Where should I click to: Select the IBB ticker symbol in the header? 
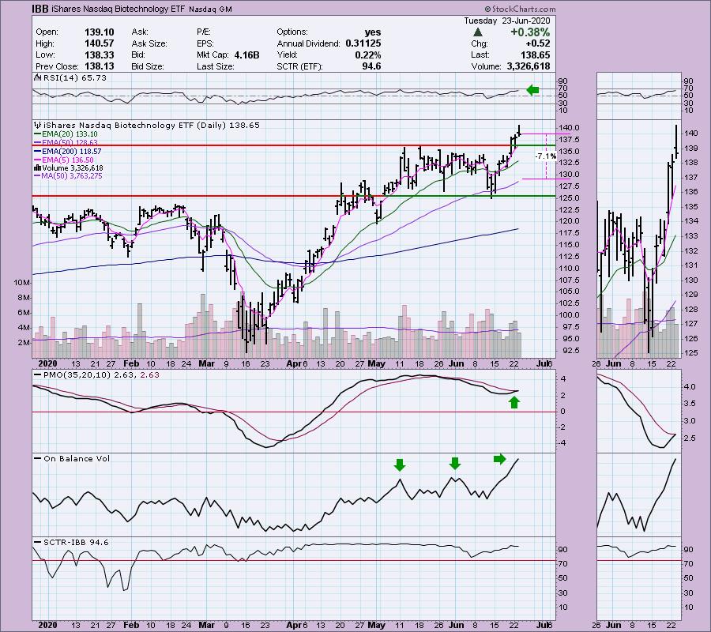click(x=40, y=9)
